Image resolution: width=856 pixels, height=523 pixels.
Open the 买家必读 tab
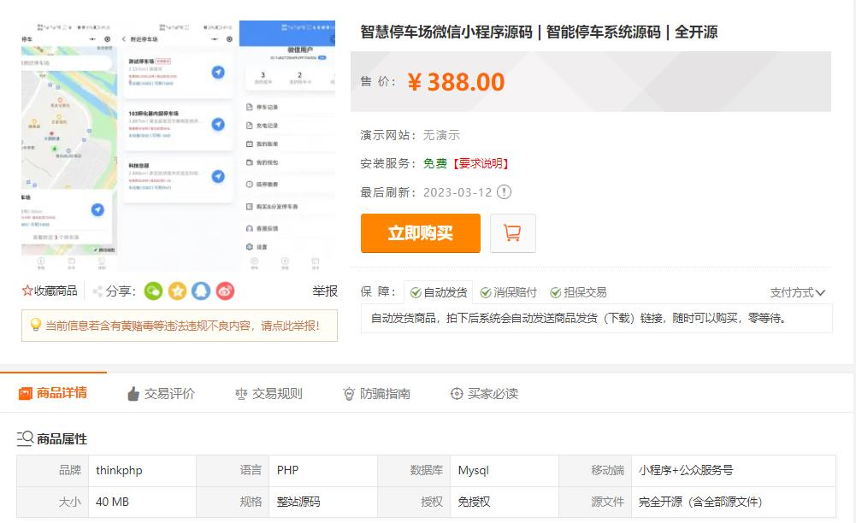pos(484,394)
